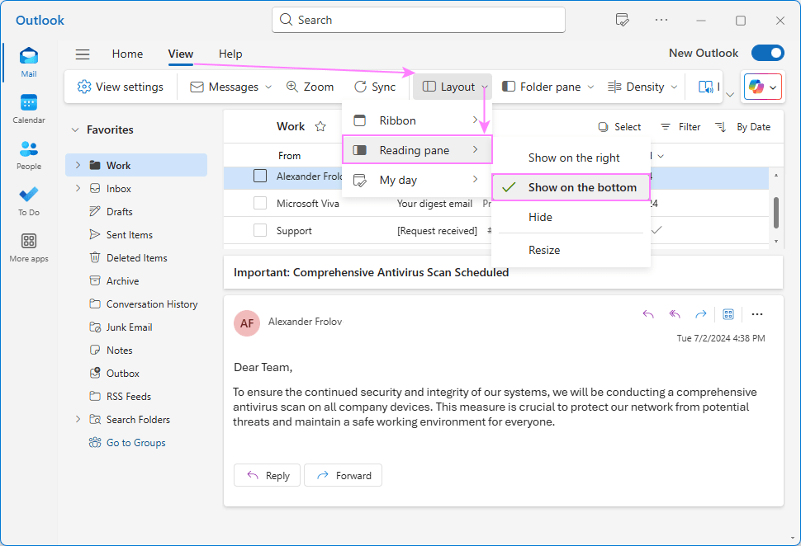This screenshot has height=546, width=801.
Task: Expand the Work folder tree
Action: point(78,165)
